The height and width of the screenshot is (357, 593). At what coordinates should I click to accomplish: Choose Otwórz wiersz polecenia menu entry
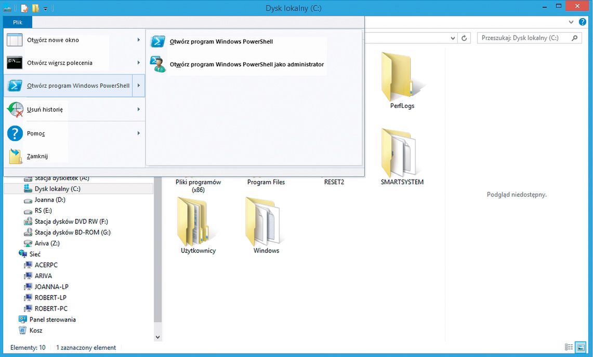(74, 63)
